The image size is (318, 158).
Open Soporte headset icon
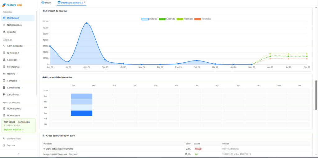(4, 145)
